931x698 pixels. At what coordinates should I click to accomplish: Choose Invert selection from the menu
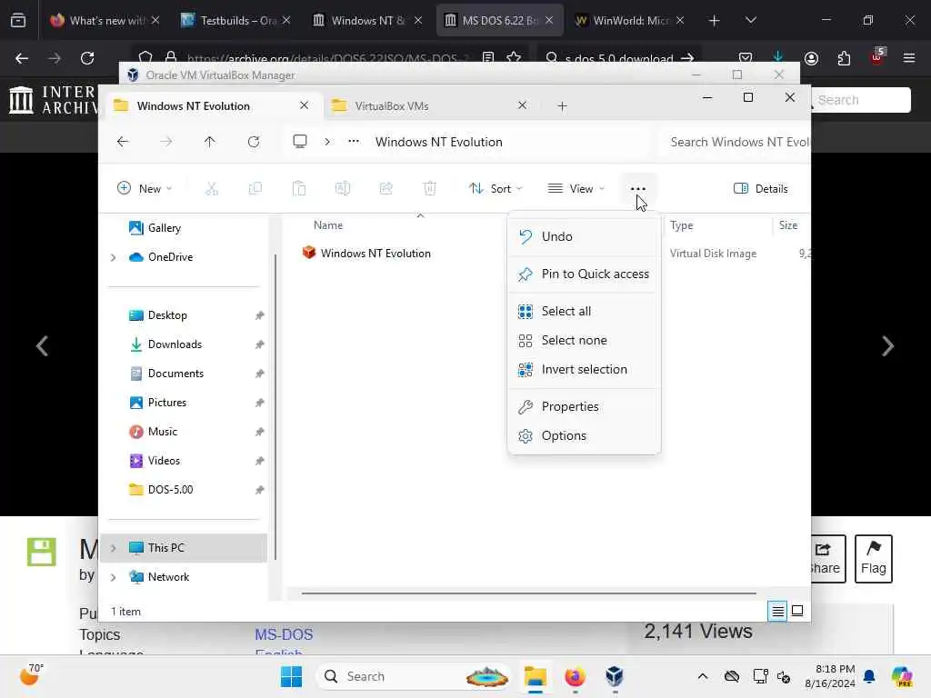pos(585,369)
